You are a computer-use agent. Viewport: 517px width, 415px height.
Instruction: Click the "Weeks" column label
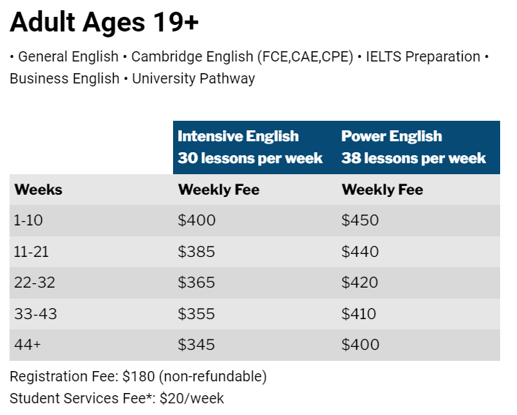tap(38, 190)
